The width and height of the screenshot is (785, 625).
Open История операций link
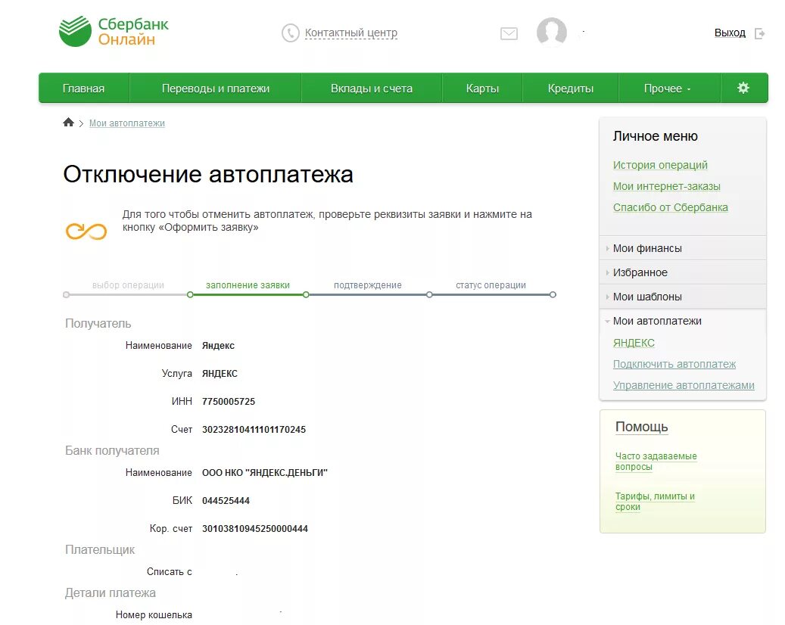660,165
